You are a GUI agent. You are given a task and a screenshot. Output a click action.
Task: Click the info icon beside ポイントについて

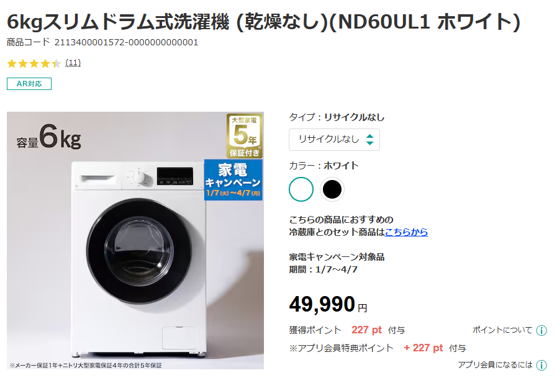pyautogui.click(x=541, y=330)
